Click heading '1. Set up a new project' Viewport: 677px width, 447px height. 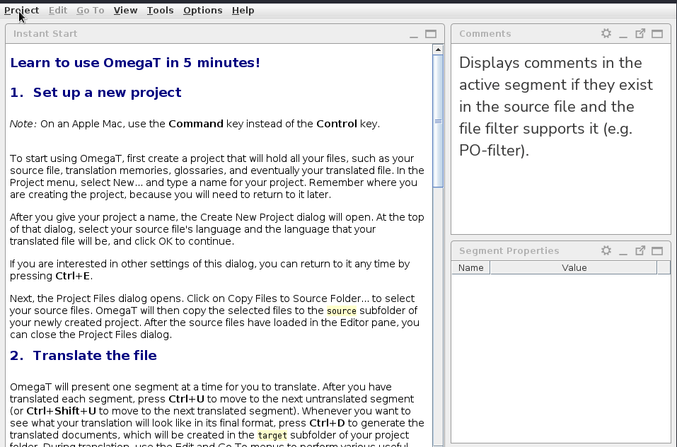[x=96, y=93]
